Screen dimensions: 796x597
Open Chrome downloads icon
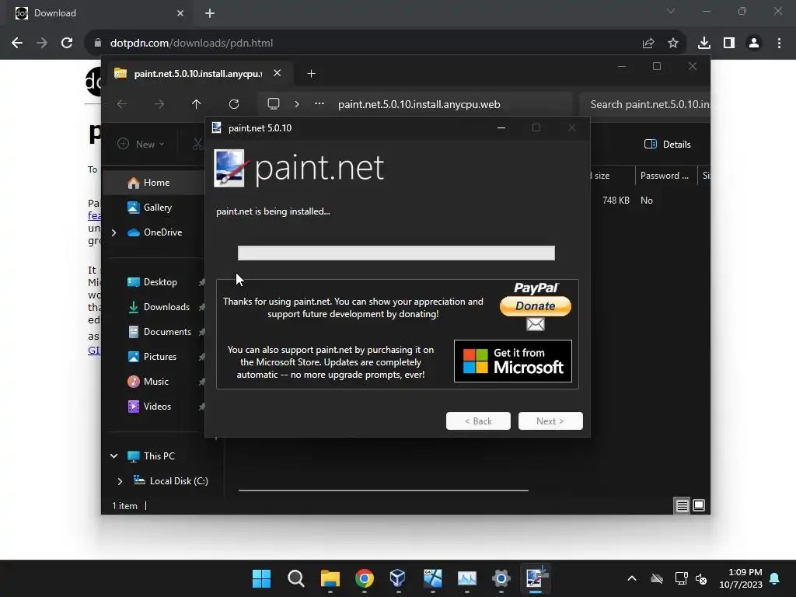(704, 44)
